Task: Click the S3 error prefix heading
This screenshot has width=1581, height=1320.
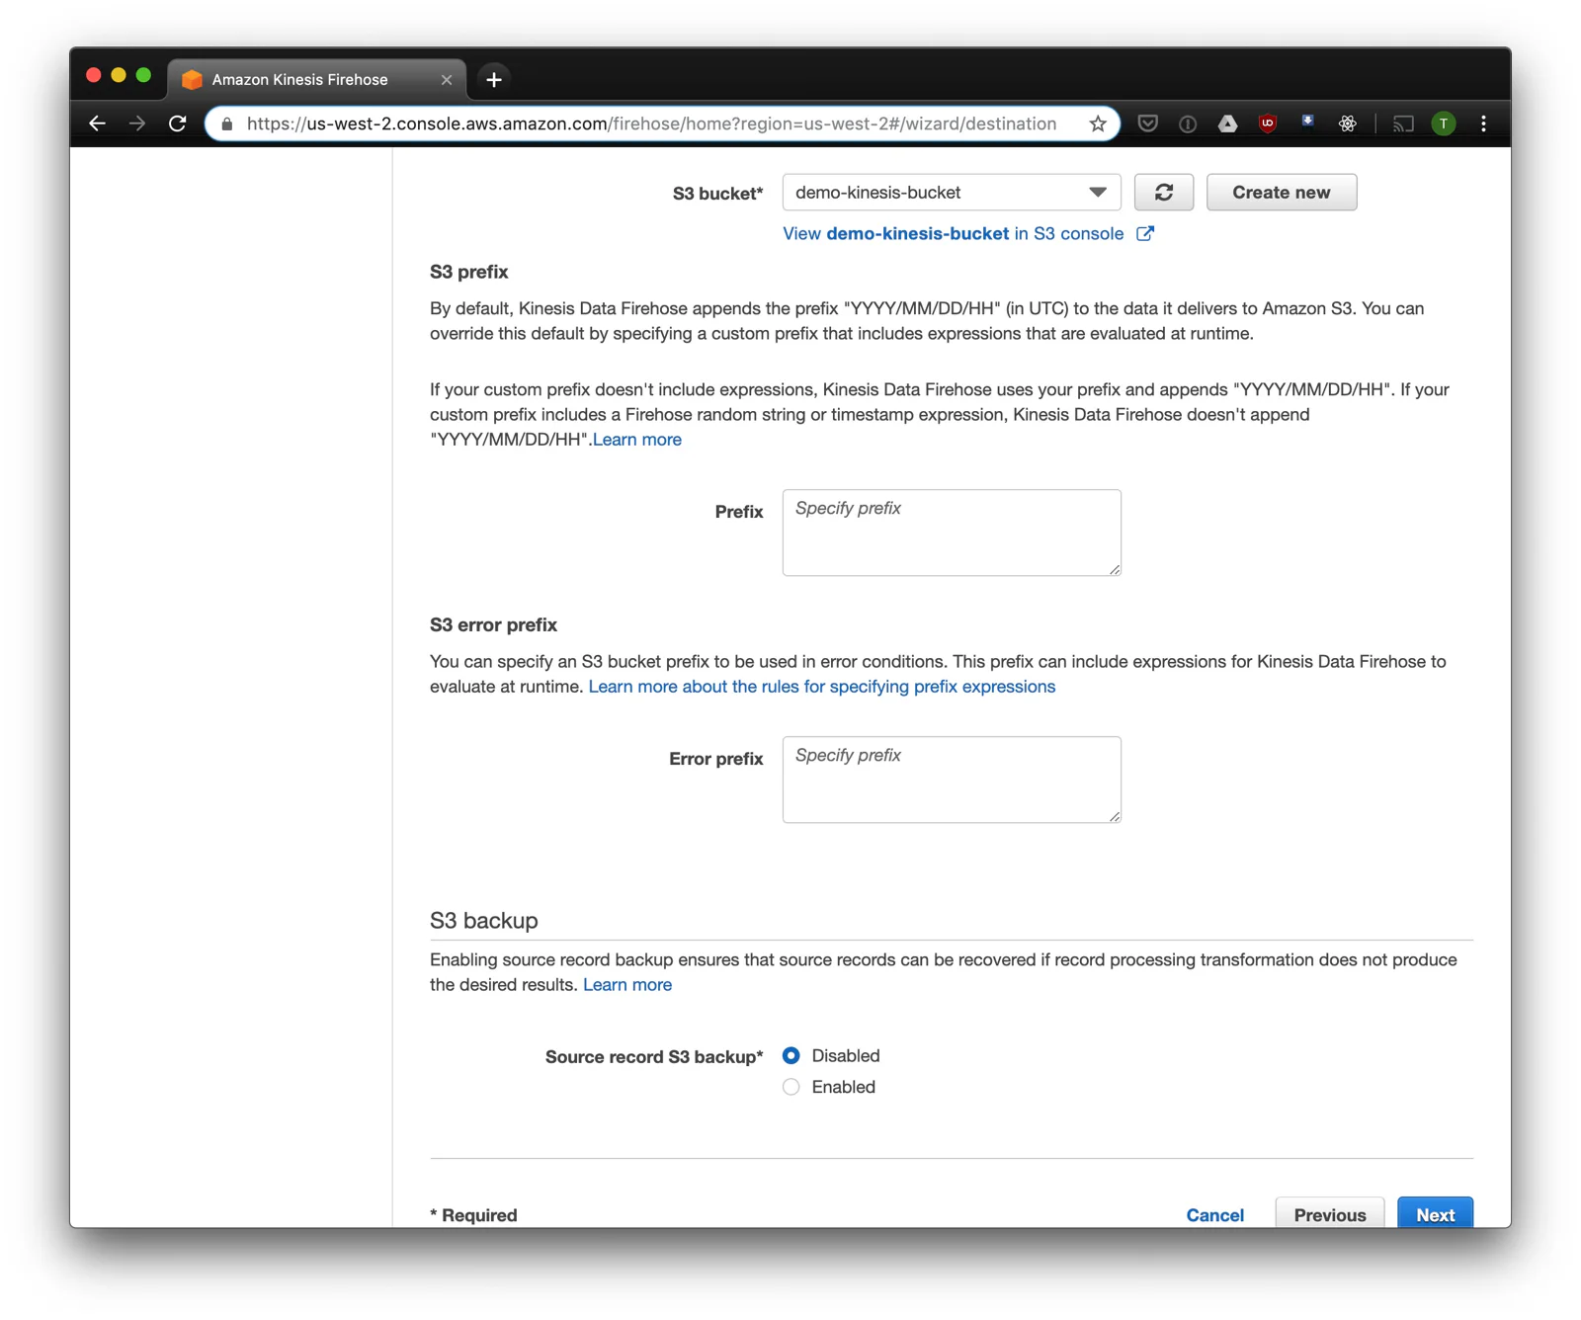Action: point(493,625)
